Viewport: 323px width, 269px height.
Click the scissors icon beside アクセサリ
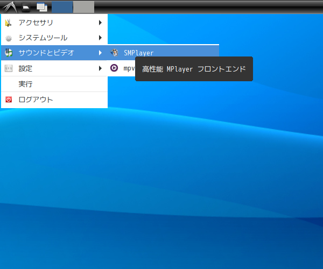(x=8, y=23)
